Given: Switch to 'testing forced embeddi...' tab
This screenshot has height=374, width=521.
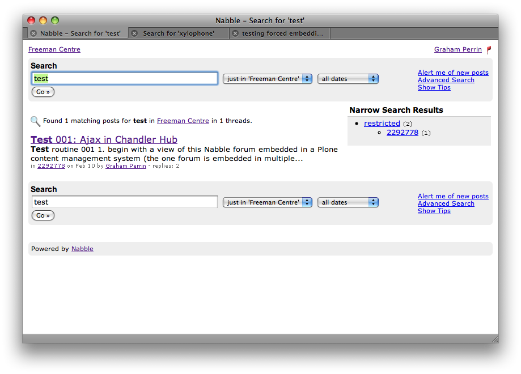Looking at the screenshot, I should (282, 33).
